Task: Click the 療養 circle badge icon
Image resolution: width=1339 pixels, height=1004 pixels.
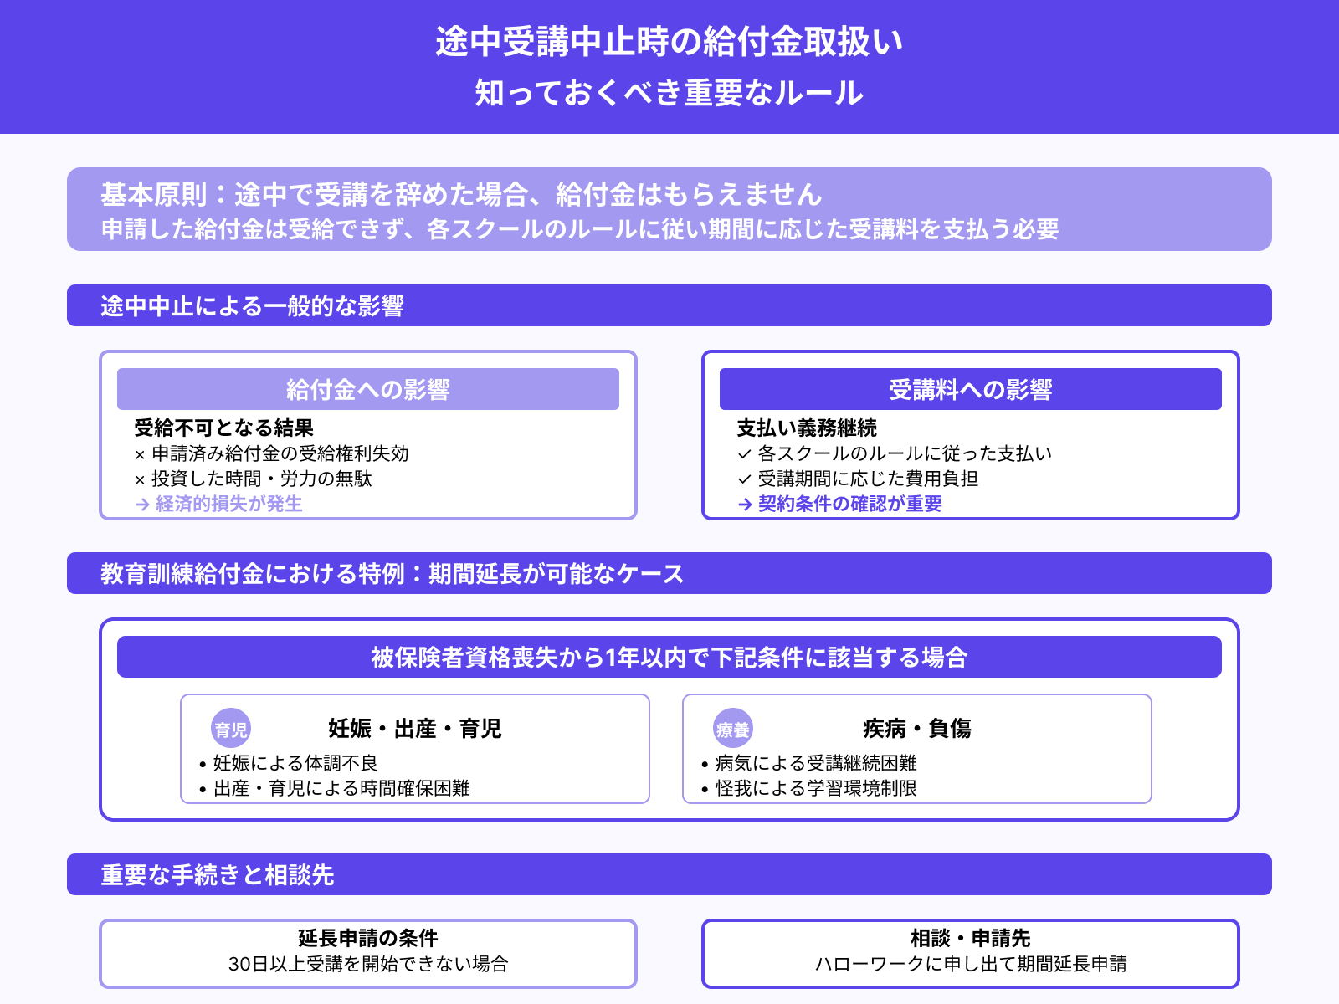Action: click(733, 729)
